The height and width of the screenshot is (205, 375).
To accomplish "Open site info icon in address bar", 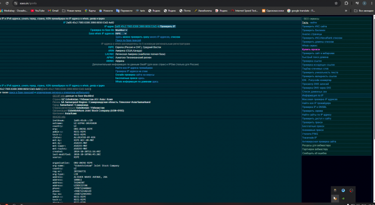I will point(16,3).
